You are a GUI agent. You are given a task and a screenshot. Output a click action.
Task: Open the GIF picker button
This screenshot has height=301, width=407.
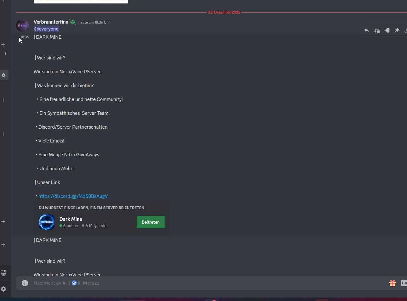coord(404,283)
